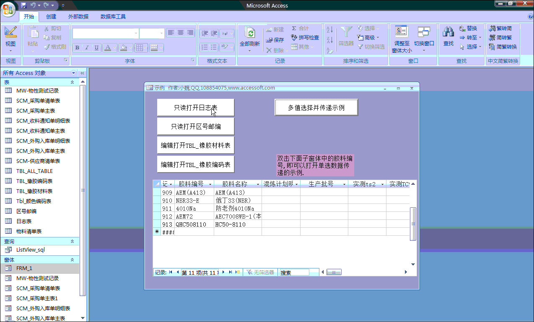Click the 只读打开日志表 button
Viewport: 534px width, 322px height.
click(196, 108)
